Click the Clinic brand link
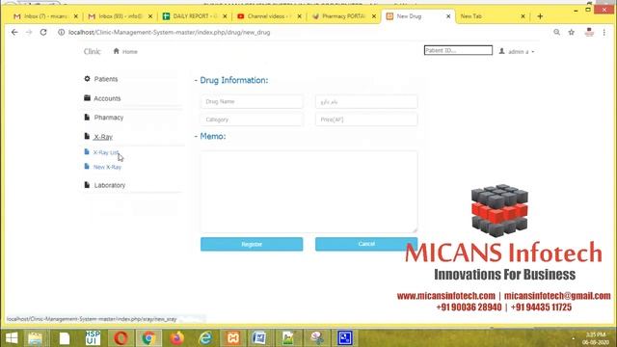The width and height of the screenshot is (617, 347). click(93, 51)
